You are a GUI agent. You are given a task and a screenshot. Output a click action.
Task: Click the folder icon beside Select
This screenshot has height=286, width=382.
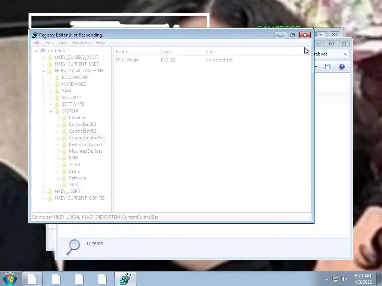(x=64, y=165)
